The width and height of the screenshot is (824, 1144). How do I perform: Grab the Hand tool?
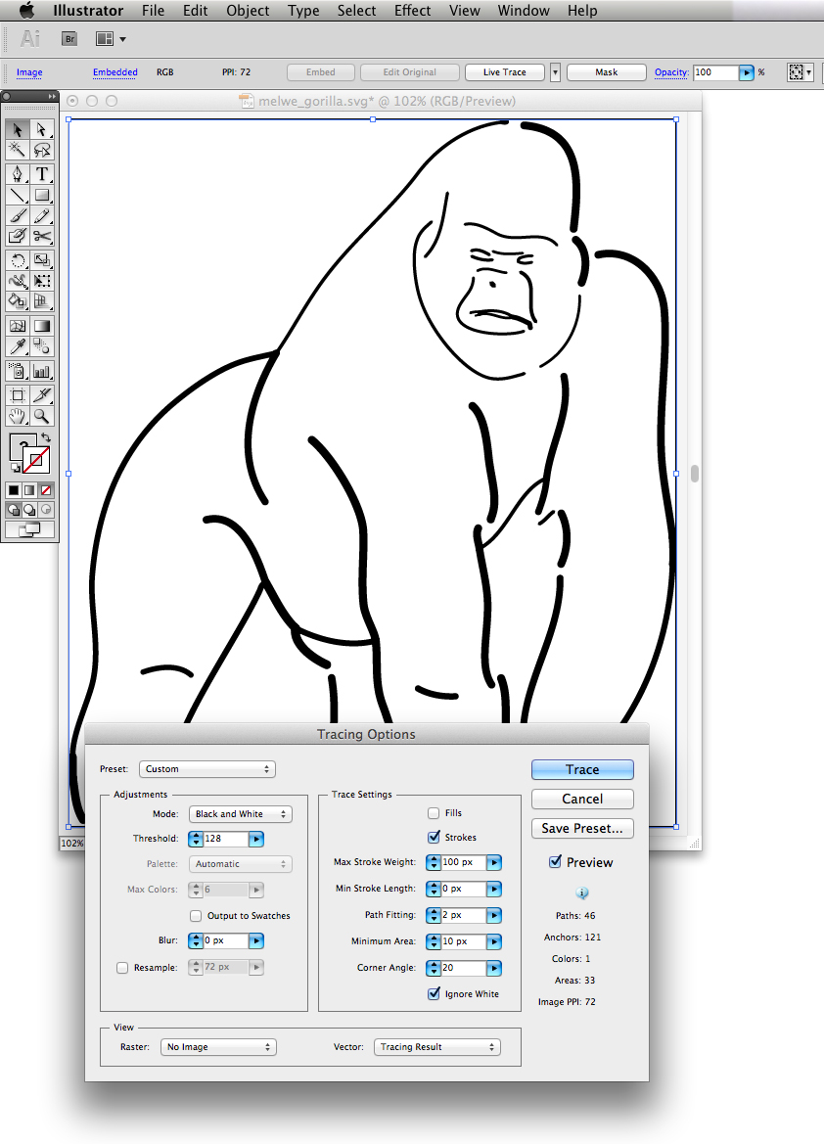[18, 415]
